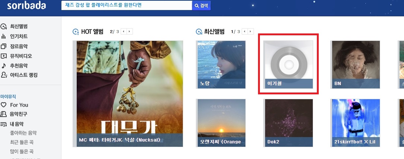Open the 장르음악 icon in sidebar
This screenshot has width=404, height=159.
[x=4, y=46]
